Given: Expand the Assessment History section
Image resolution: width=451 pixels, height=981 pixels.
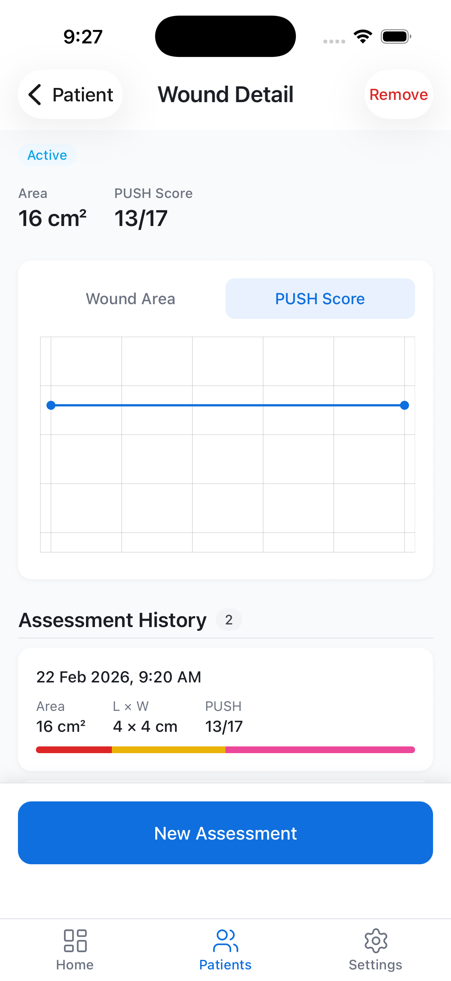Looking at the screenshot, I should 112,620.
